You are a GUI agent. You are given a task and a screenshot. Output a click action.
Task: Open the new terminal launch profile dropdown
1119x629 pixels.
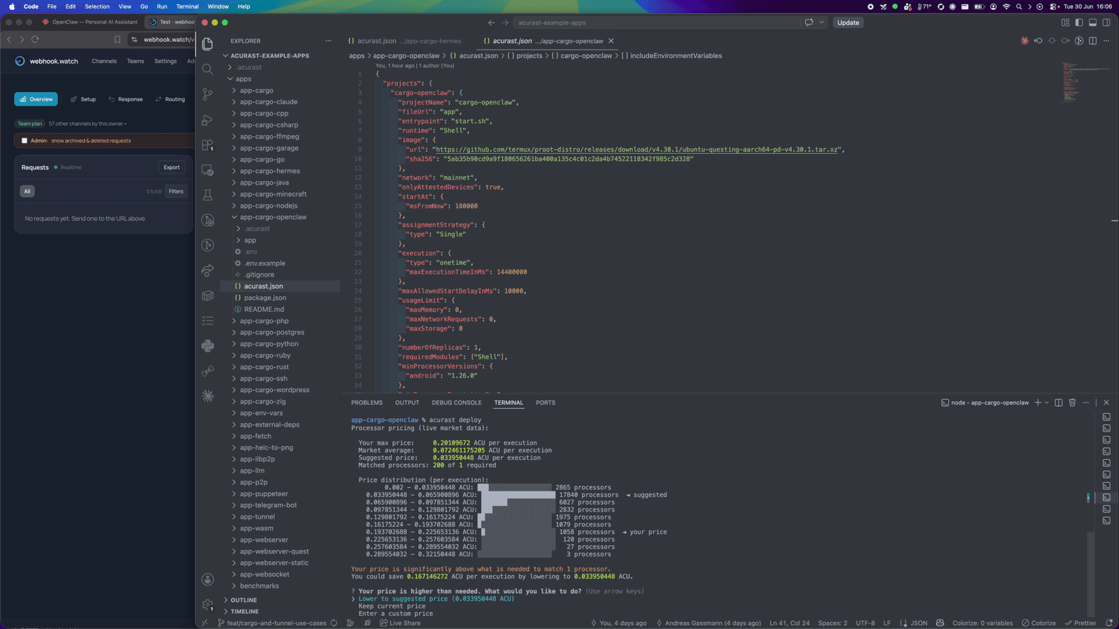coord(1046,403)
